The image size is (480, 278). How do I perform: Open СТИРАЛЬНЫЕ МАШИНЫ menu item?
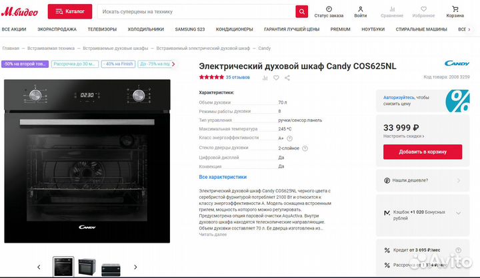pyautogui.click(x=421, y=29)
